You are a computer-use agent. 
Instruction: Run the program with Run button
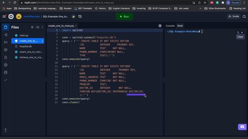point(124,17)
